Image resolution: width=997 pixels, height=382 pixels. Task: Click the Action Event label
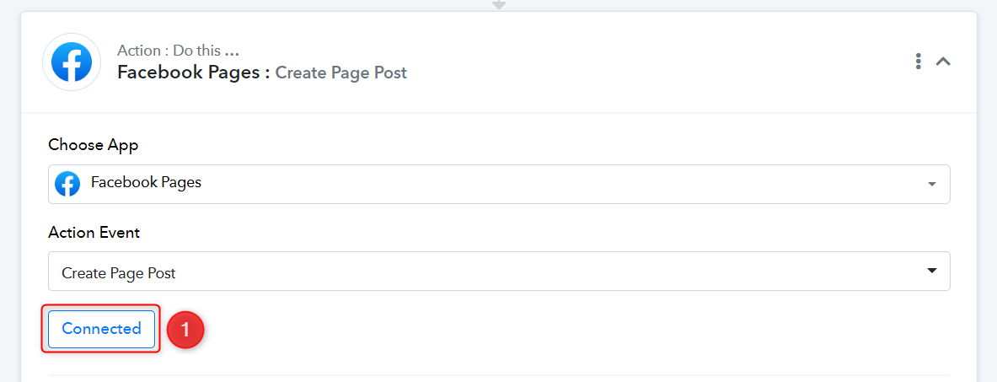[x=94, y=233]
